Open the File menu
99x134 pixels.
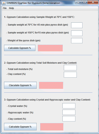tap(5, 8)
